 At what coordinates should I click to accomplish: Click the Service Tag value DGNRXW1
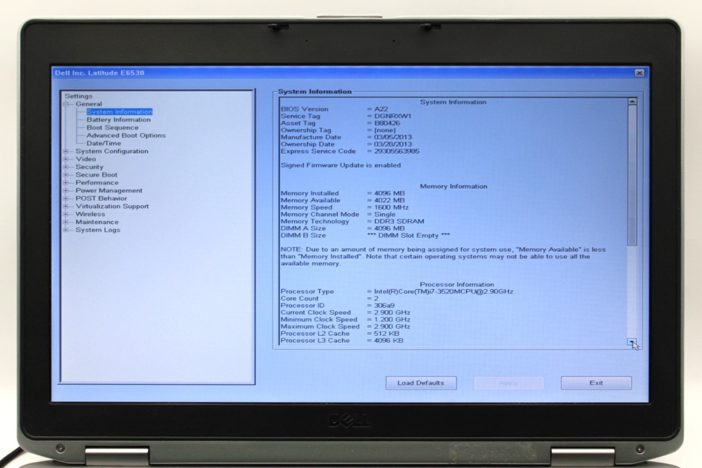pos(393,116)
